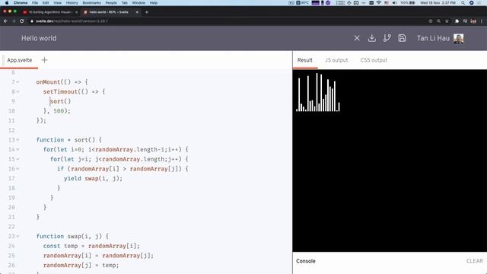Switch to the JS output tab
Screen dimensions: 487x274
click(x=336, y=60)
